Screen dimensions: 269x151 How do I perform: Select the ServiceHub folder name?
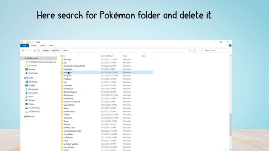click(68, 99)
